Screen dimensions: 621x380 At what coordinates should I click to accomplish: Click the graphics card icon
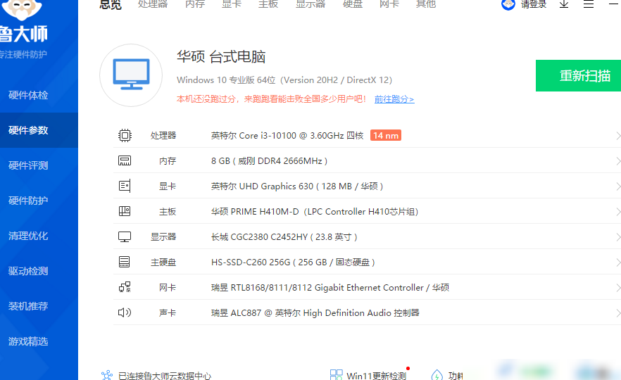pos(125,186)
